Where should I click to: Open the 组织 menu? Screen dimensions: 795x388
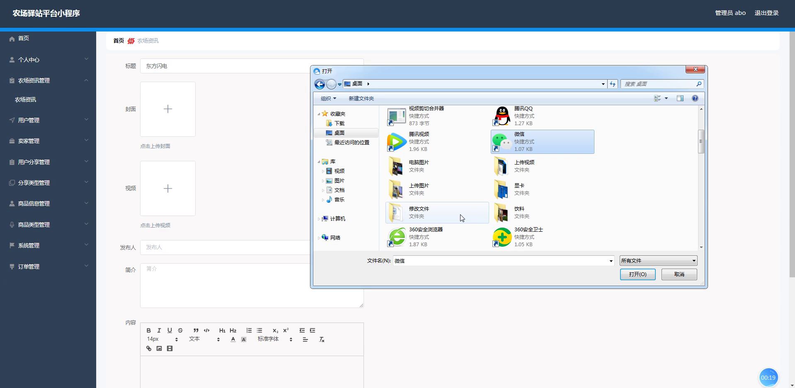(328, 99)
